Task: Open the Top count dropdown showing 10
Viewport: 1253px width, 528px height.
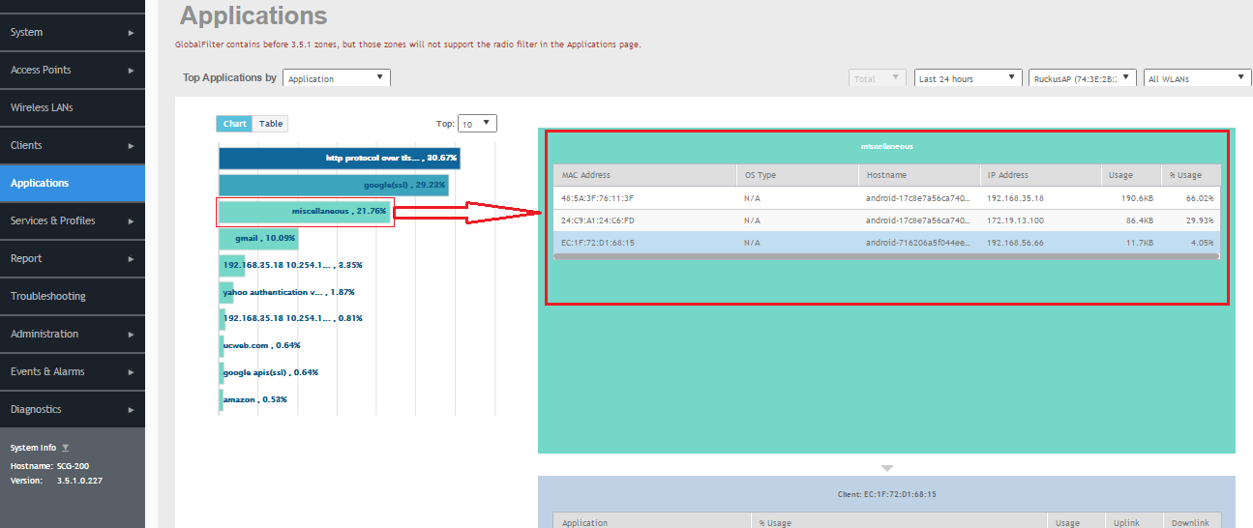Action: [x=477, y=124]
